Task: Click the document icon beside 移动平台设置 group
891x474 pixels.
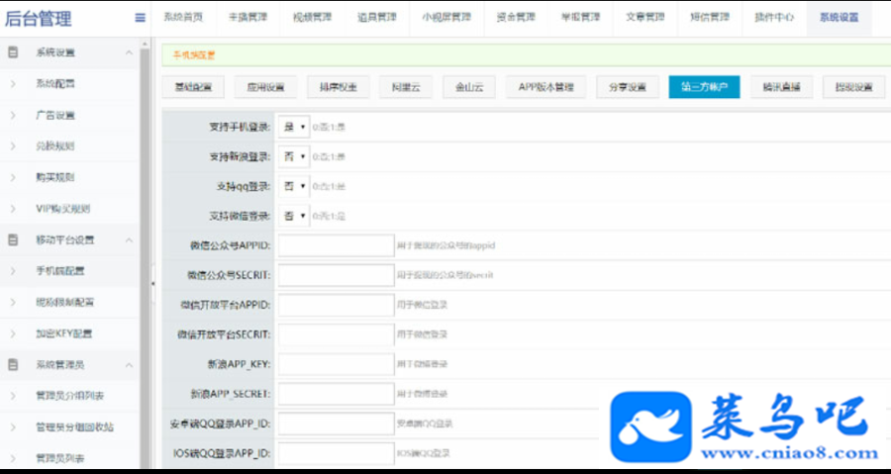Action: click(x=13, y=239)
